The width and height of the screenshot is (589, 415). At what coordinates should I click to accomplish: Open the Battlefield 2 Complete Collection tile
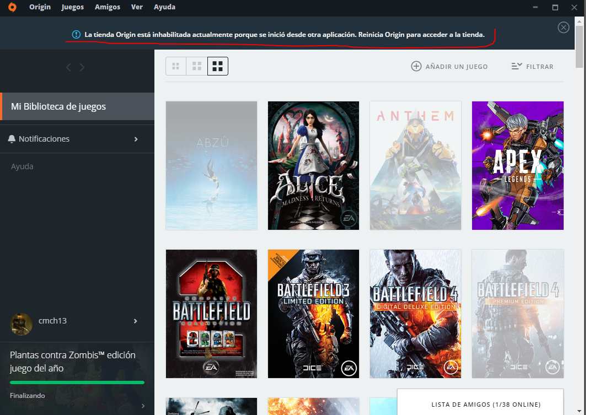(211, 314)
